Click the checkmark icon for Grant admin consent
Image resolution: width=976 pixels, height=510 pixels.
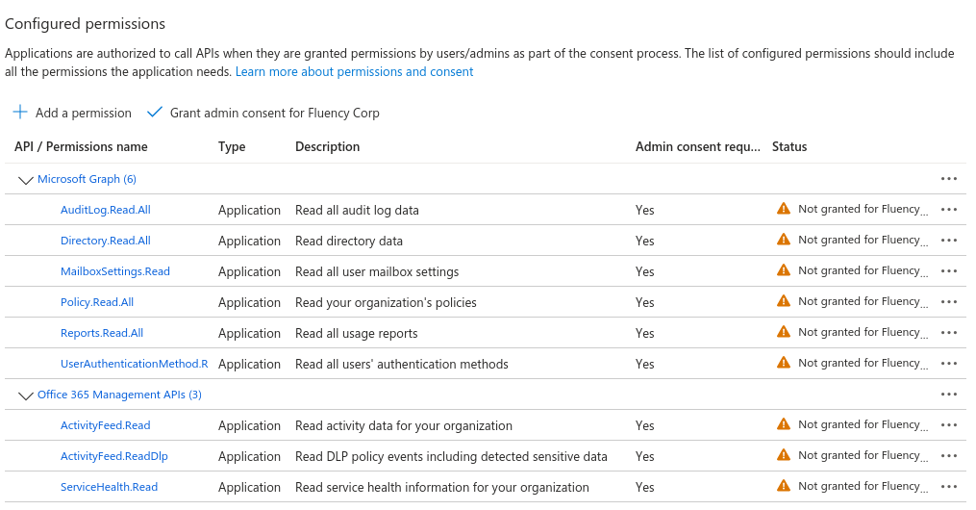pyautogui.click(x=155, y=112)
